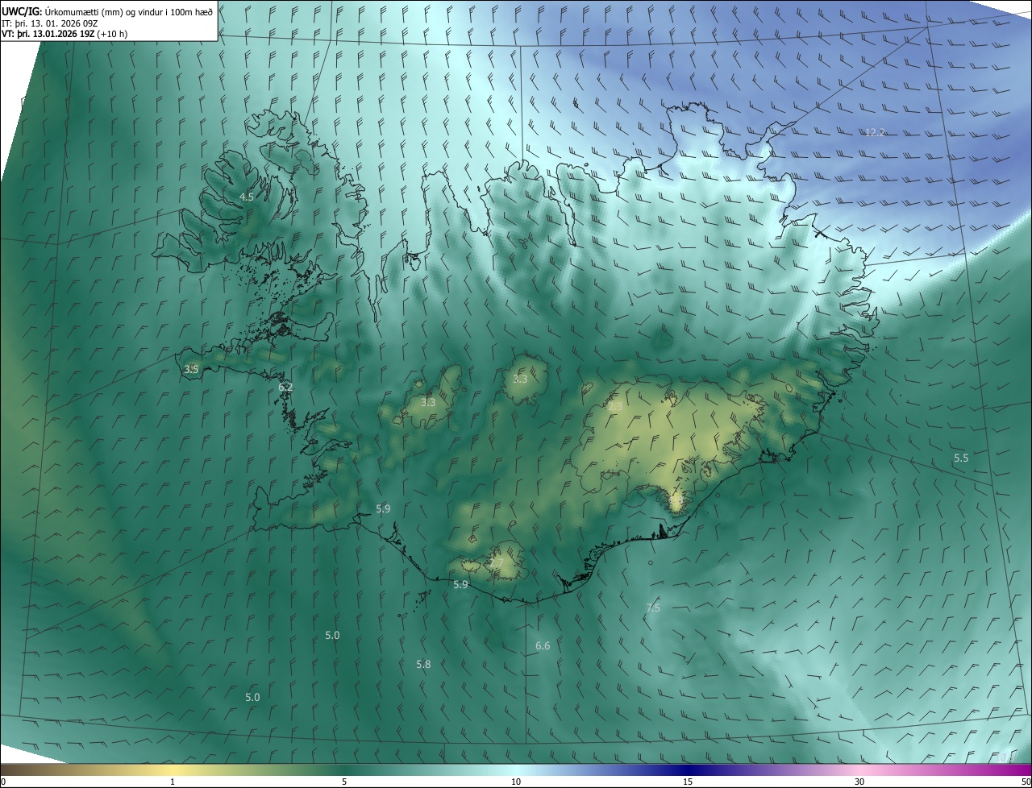The height and width of the screenshot is (788, 1032).
Task: Click the '30' tick on the color scale
Action: point(859,782)
